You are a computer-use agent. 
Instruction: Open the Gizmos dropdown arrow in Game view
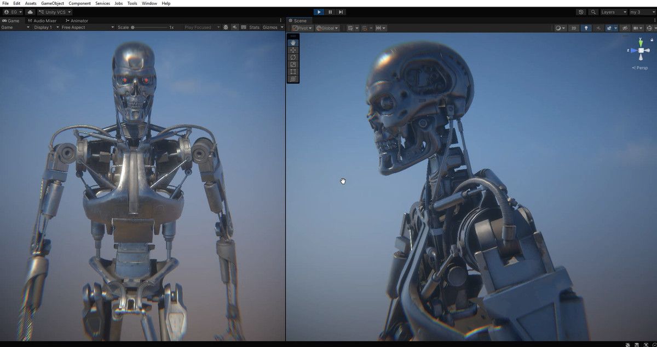282,27
